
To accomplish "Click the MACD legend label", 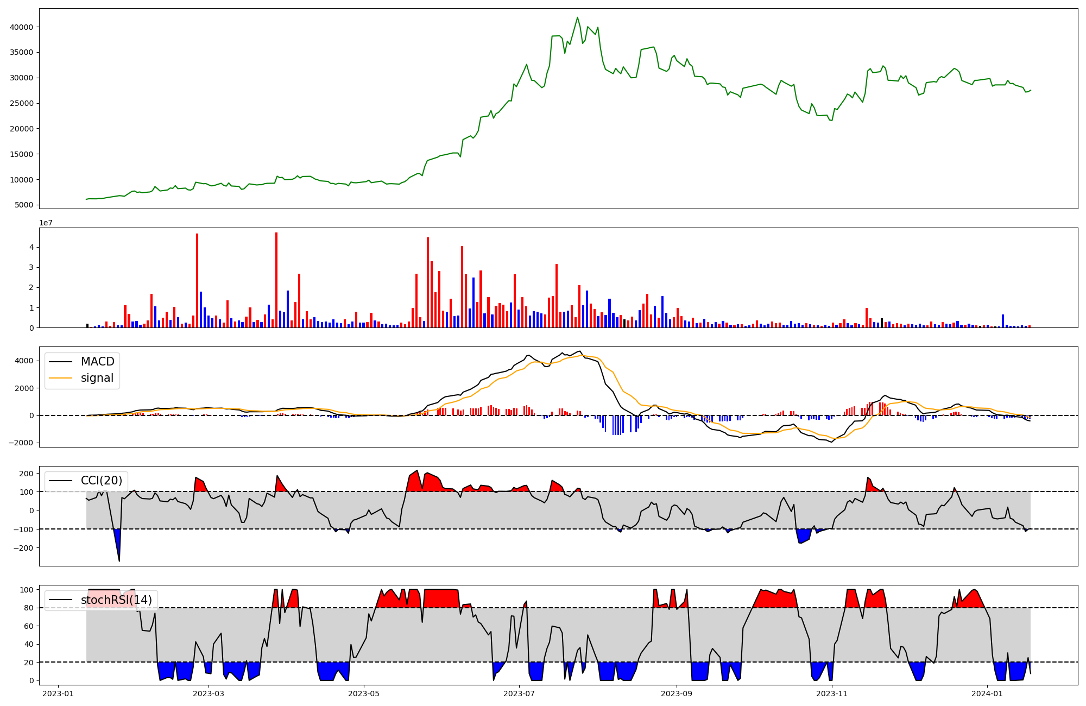I will pyautogui.click(x=98, y=362).
